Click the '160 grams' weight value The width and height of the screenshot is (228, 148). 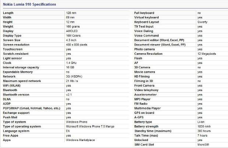[73, 26]
